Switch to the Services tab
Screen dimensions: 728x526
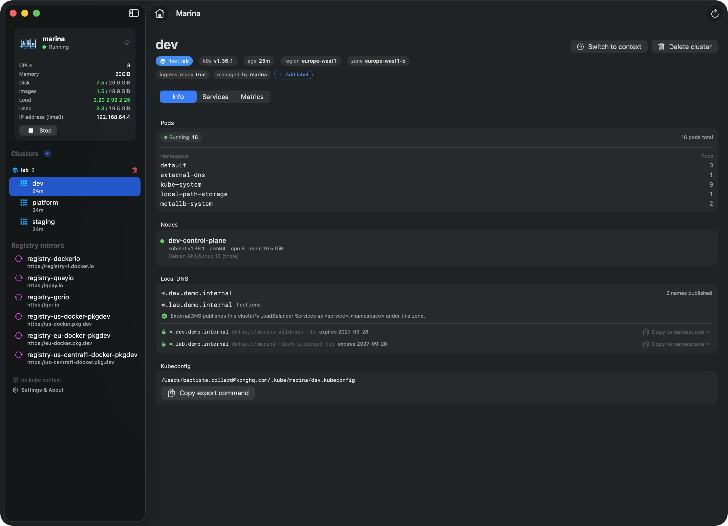point(215,97)
